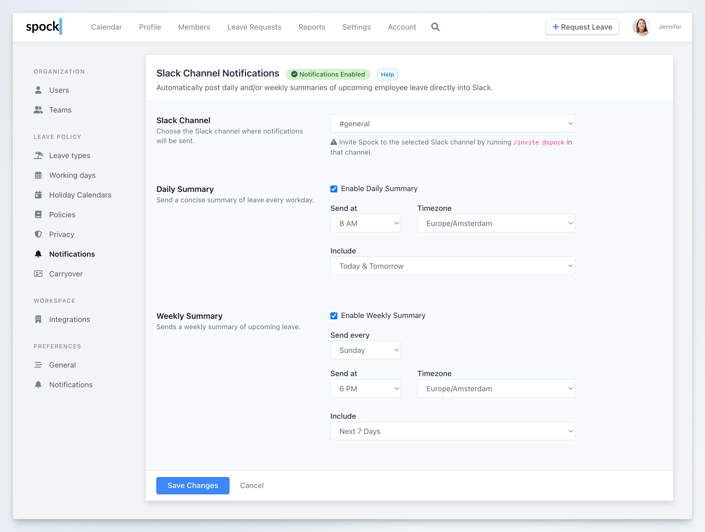Click the Policies icon under Leave Policy
Viewport: 705px width, 532px height.
point(38,214)
